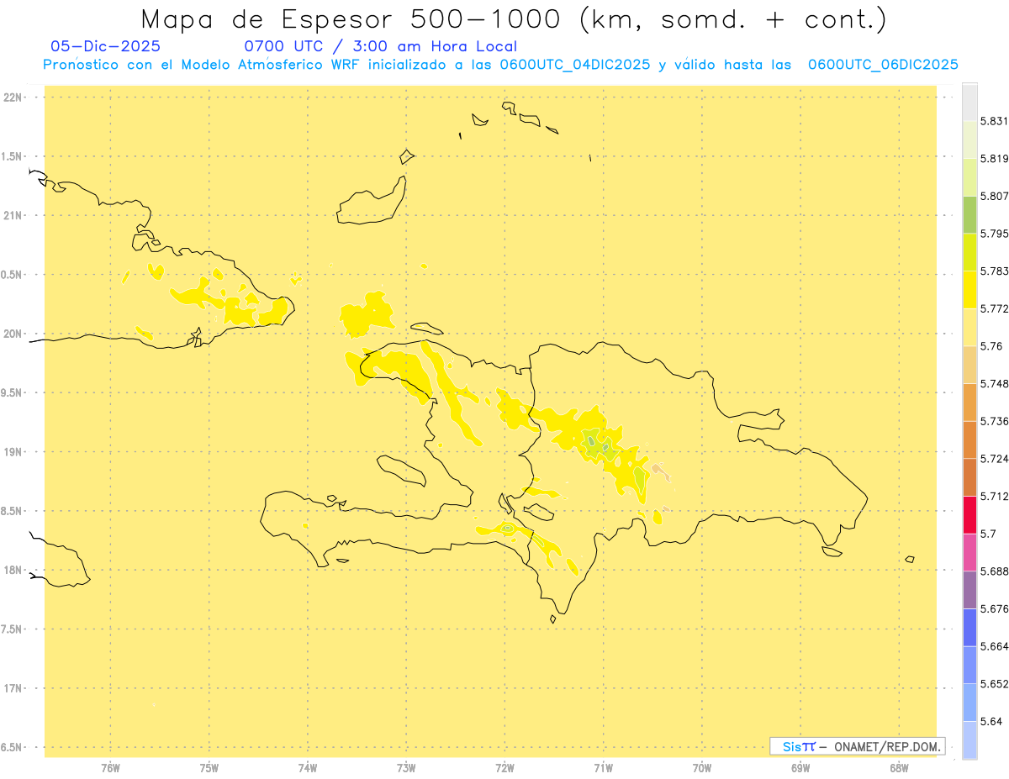This screenshot has width=1009, height=779.
Task: Click the longitude label "69W"
Action: point(800,768)
